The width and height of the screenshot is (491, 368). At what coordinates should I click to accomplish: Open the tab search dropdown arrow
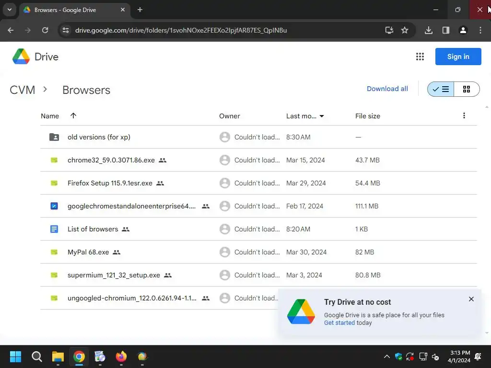(x=10, y=10)
